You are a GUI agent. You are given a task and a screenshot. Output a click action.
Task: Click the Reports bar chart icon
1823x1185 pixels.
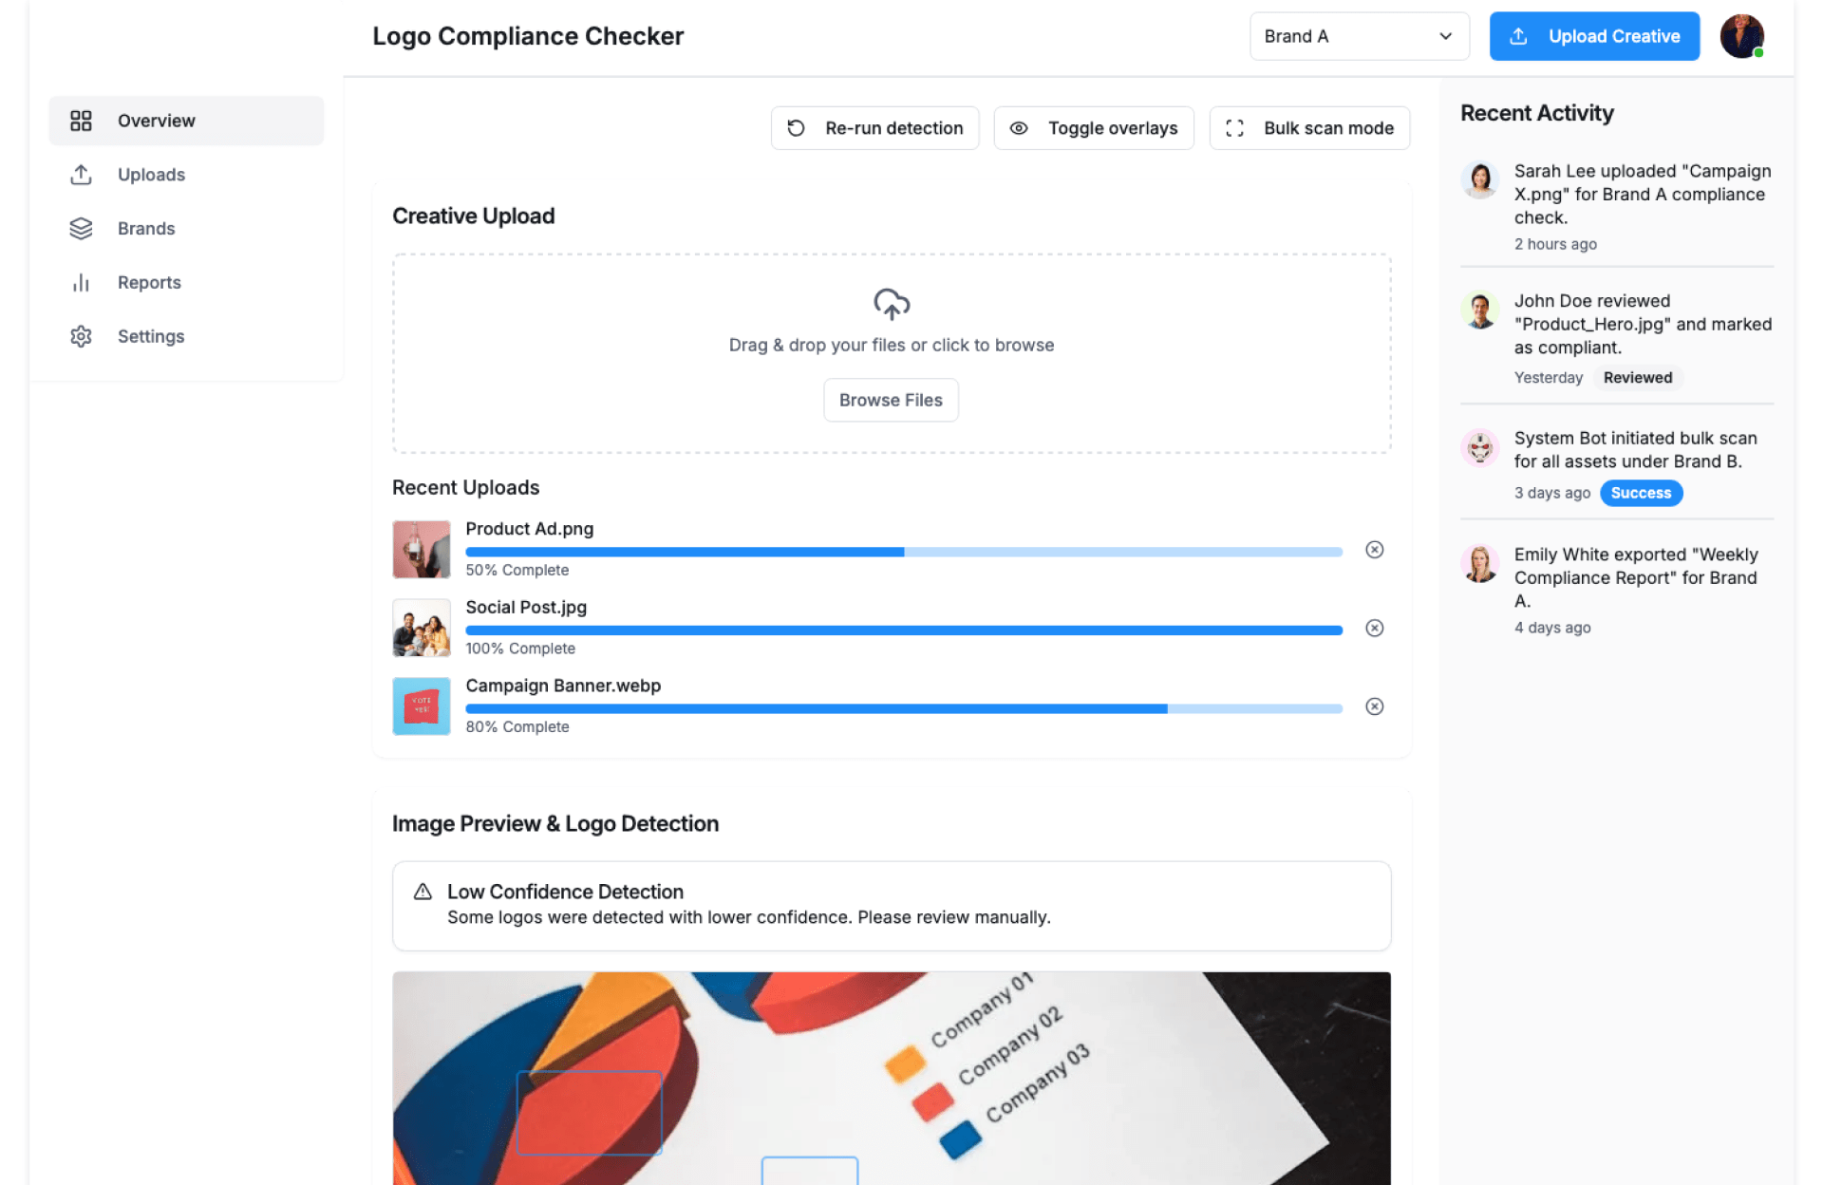(x=82, y=283)
